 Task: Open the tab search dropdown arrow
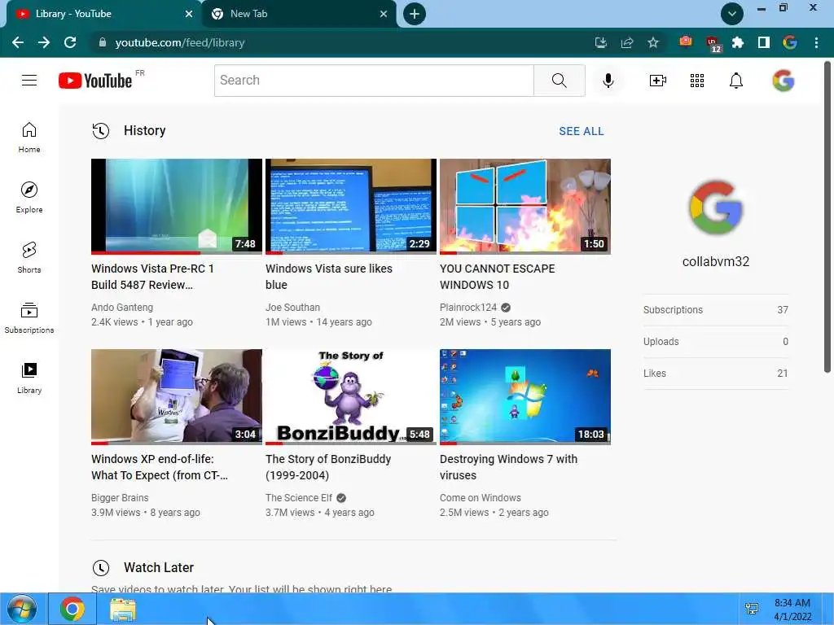[732, 14]
